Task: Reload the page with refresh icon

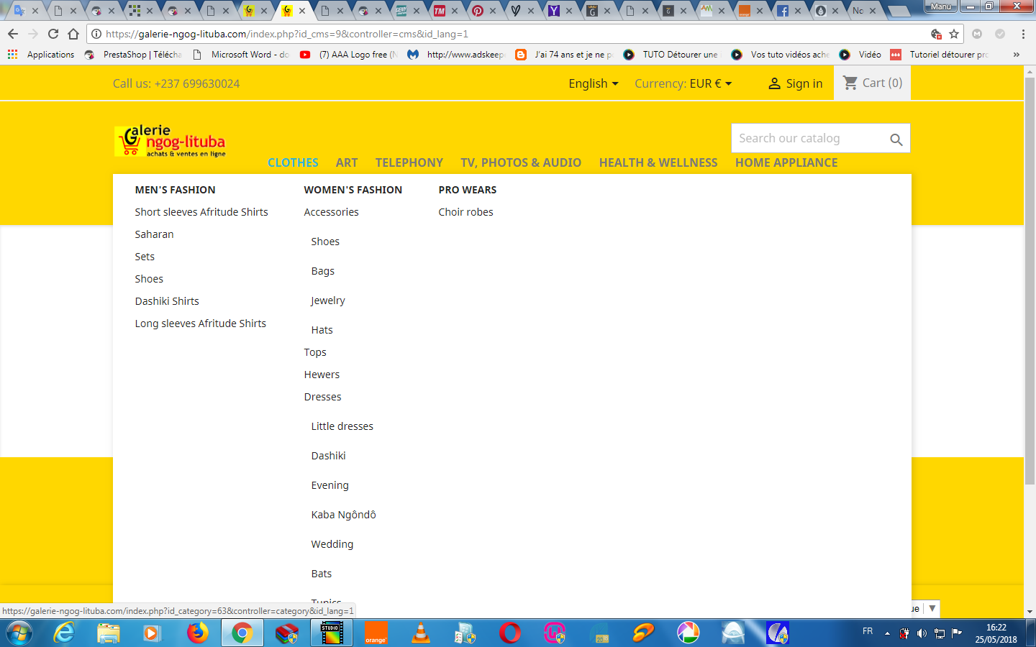Action: tap(53, 34)
